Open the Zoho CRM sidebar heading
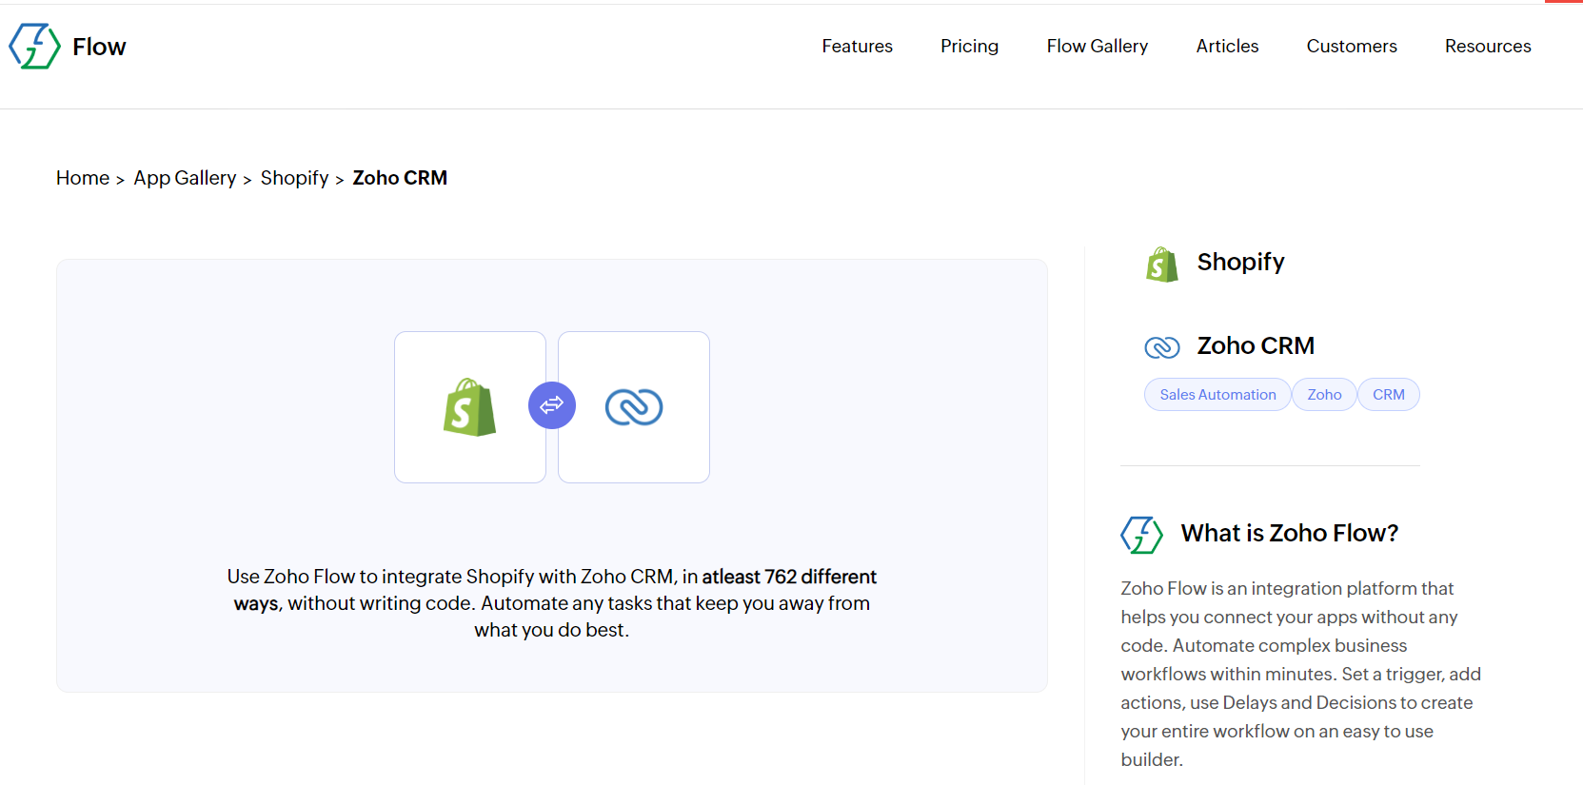The width and height of the screenshot is (1583, 785). pyautogui.click(x=1256, y=345)
